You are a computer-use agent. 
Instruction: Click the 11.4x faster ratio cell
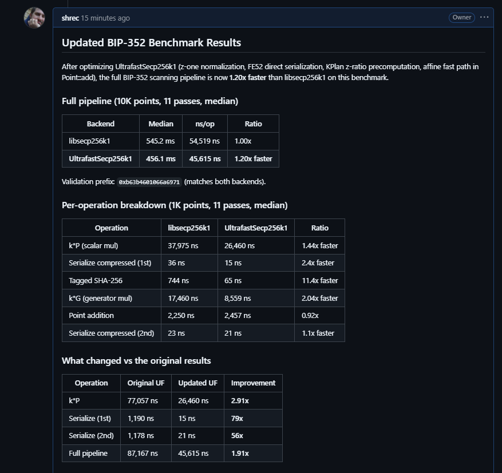tap(320, 280)
